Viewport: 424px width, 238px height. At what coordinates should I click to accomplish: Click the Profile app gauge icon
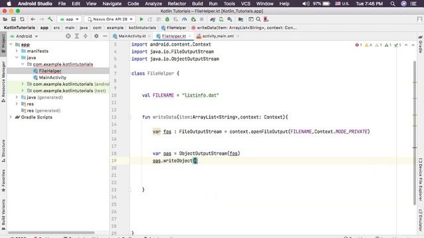coord(184,19)
